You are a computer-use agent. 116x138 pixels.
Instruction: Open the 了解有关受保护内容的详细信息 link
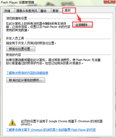point(27,73)
